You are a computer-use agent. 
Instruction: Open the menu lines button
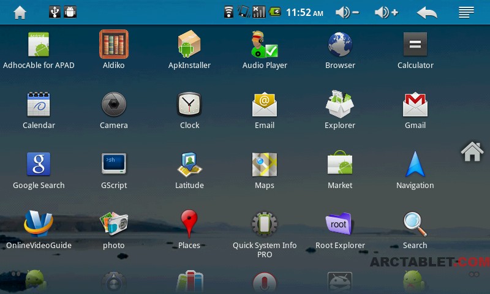click(466, 12)
